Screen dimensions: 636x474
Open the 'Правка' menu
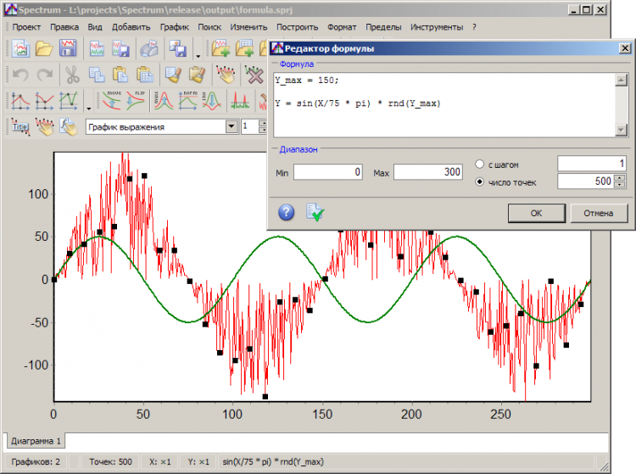click(64, 27)
